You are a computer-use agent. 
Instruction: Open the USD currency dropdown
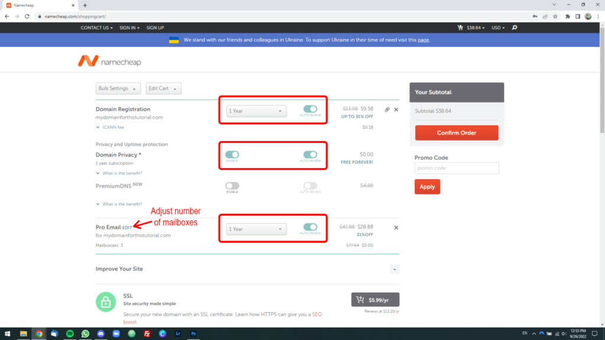click(497, 28)
